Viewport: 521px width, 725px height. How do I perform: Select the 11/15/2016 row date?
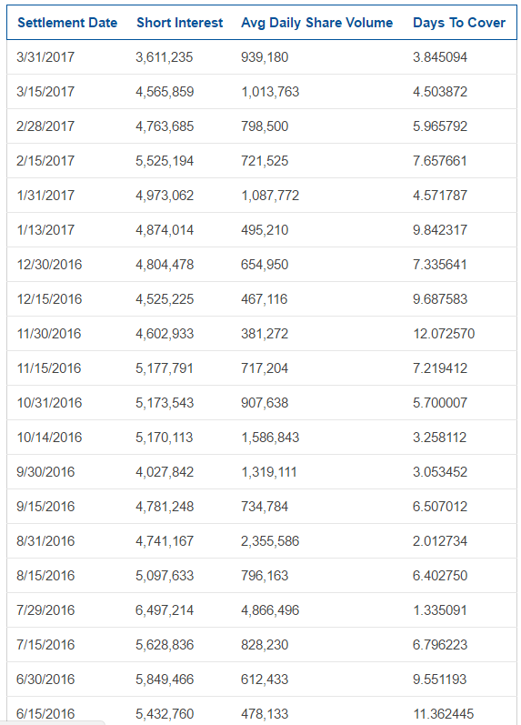[x=49, y=368]
